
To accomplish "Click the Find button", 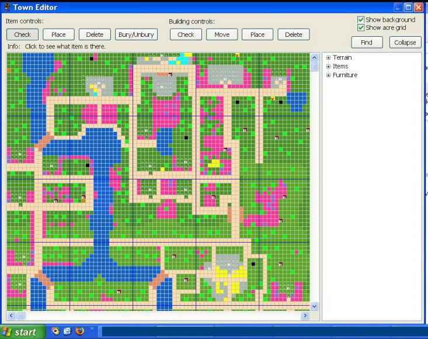I will tap(367, 42).
